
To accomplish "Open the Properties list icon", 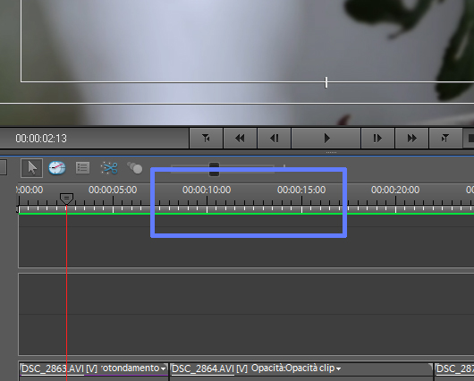I will (82, 168).
